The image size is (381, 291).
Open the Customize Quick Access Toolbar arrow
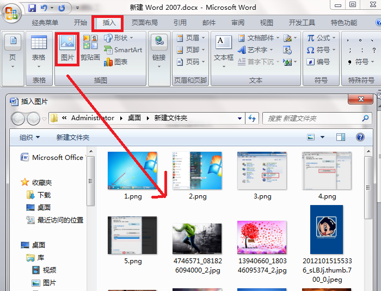tap(77, 8)
